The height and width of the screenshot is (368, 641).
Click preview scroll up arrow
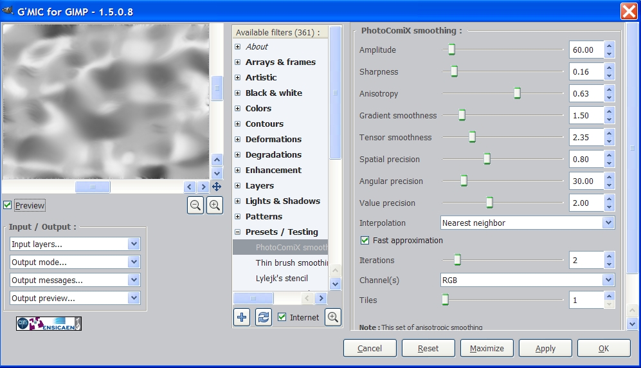[x=217, y=160]
